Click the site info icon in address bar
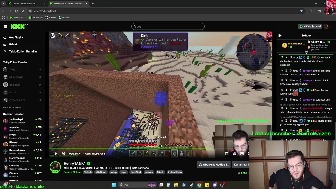Screen dimensions: 336x189 (x=30, y=11)
